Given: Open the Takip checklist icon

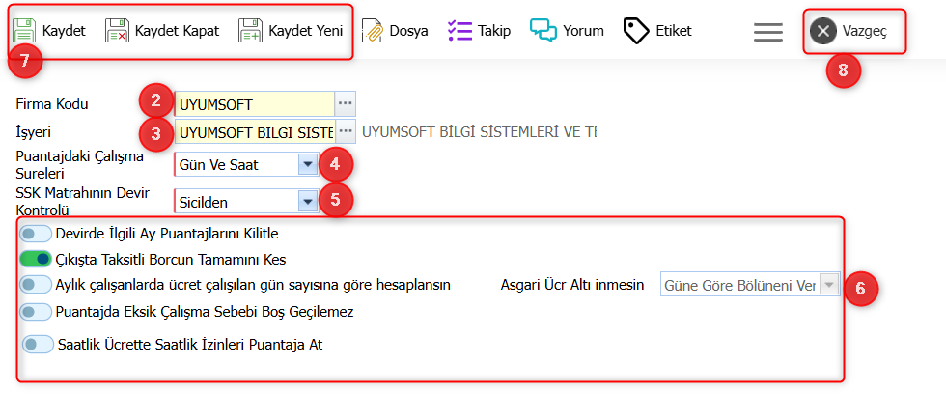Looking at the screenshot, I should pos(460,30).
